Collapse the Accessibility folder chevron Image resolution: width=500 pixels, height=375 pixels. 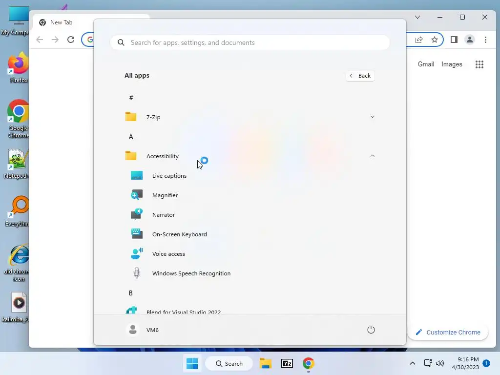pos(372,156)
